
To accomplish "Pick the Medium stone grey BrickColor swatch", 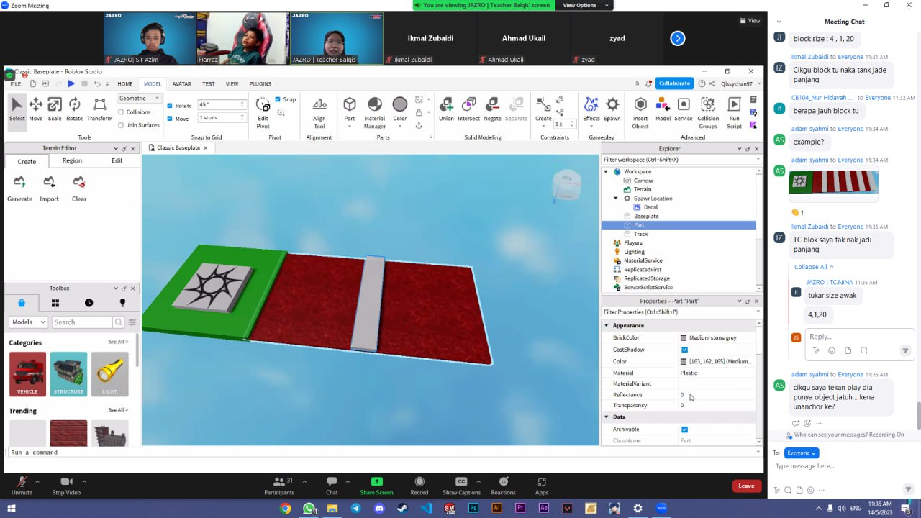I will (683, 337).
